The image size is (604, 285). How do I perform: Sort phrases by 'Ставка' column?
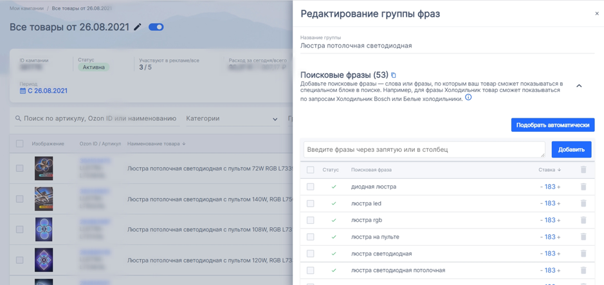549,170
